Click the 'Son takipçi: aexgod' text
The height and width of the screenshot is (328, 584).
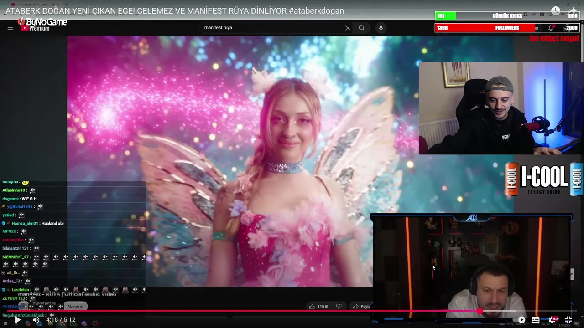pos(554,38)
